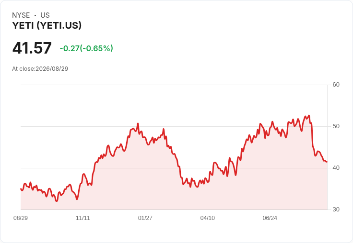Select the 30 y-axis price label

pyautogui.click(x=336, y=210)
